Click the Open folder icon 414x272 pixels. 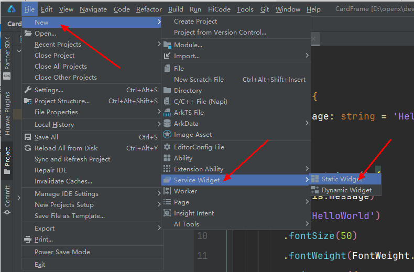pyautogui.click(x=28, y=33)
